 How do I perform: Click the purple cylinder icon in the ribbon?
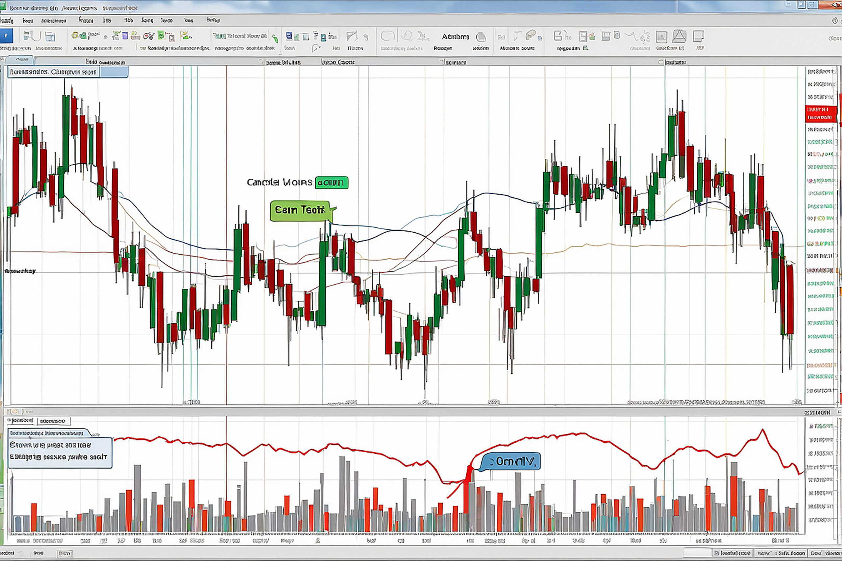point(125,35)
